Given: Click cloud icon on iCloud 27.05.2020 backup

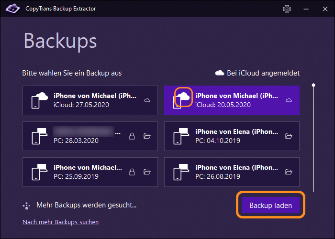Looking at the screenshot, I should (147, 100).
